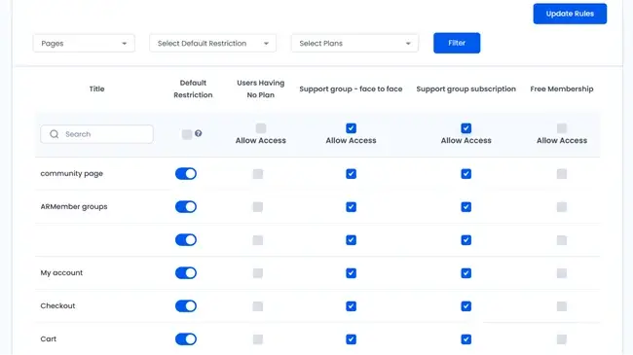
Task: Click Users Having No Plan header
Action: 261,89
